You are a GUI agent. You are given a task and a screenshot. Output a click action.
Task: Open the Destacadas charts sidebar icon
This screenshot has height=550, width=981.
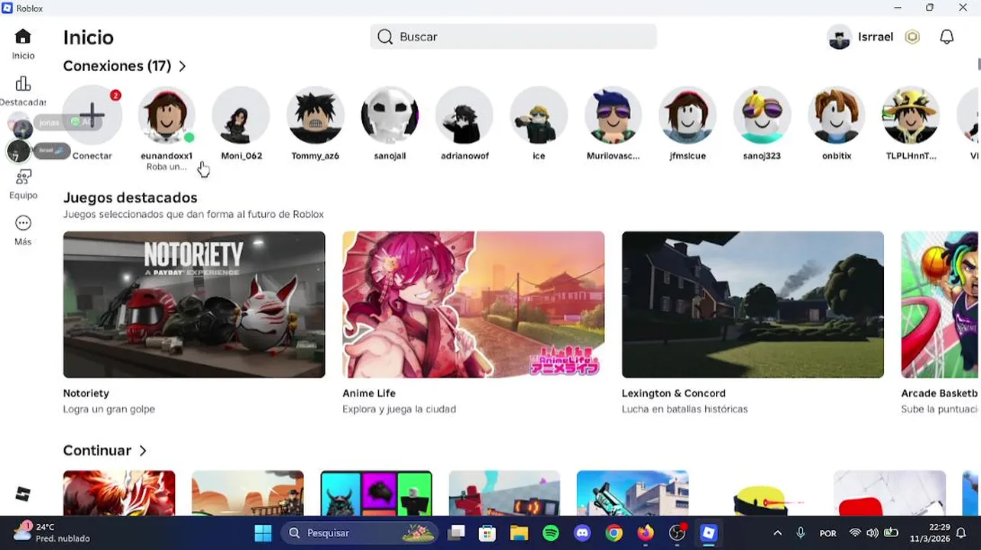coord(23,84)
